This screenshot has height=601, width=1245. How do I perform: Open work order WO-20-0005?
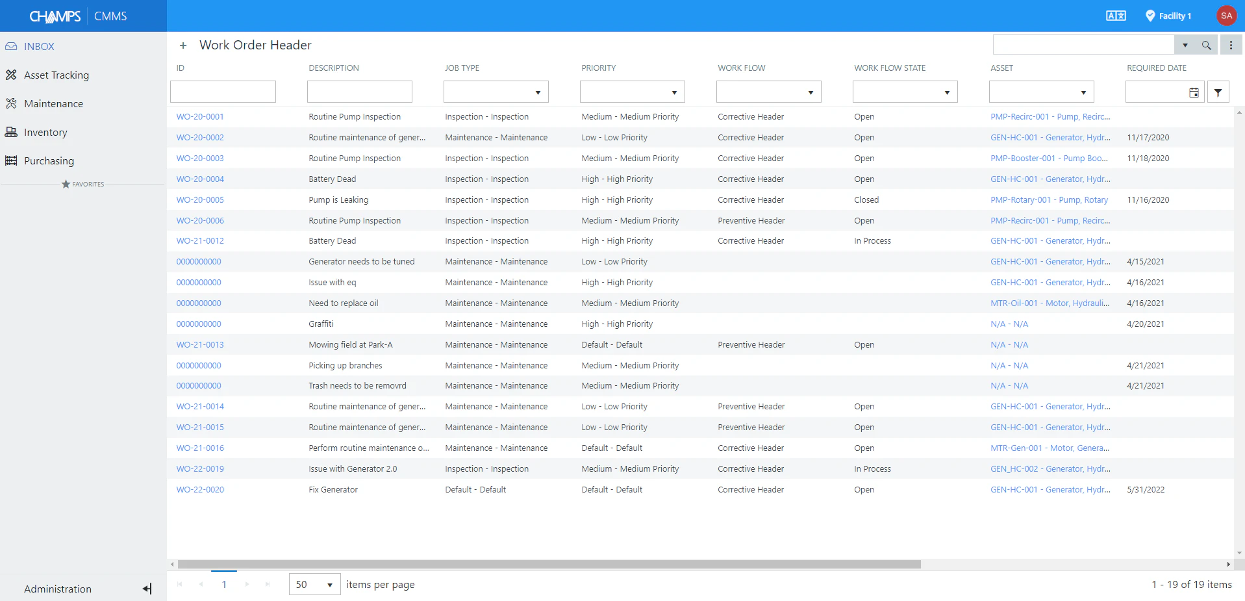tap(200, 199)
